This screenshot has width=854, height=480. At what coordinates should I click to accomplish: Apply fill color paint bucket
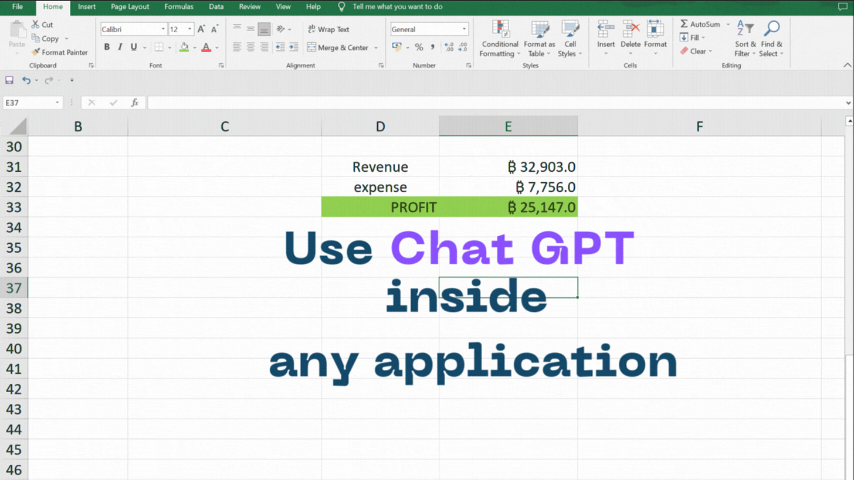184,47
